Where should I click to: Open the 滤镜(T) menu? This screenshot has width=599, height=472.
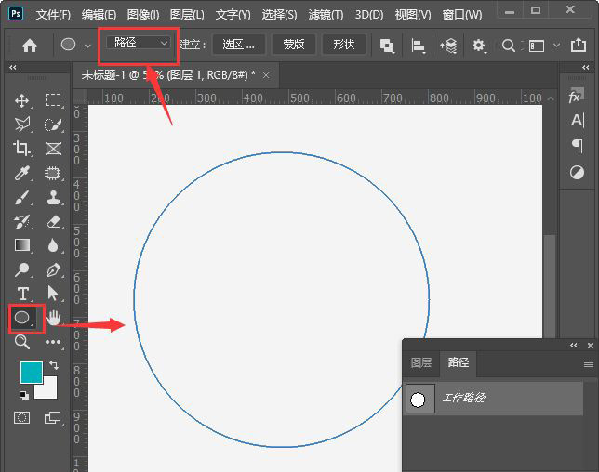coord(325,15)
